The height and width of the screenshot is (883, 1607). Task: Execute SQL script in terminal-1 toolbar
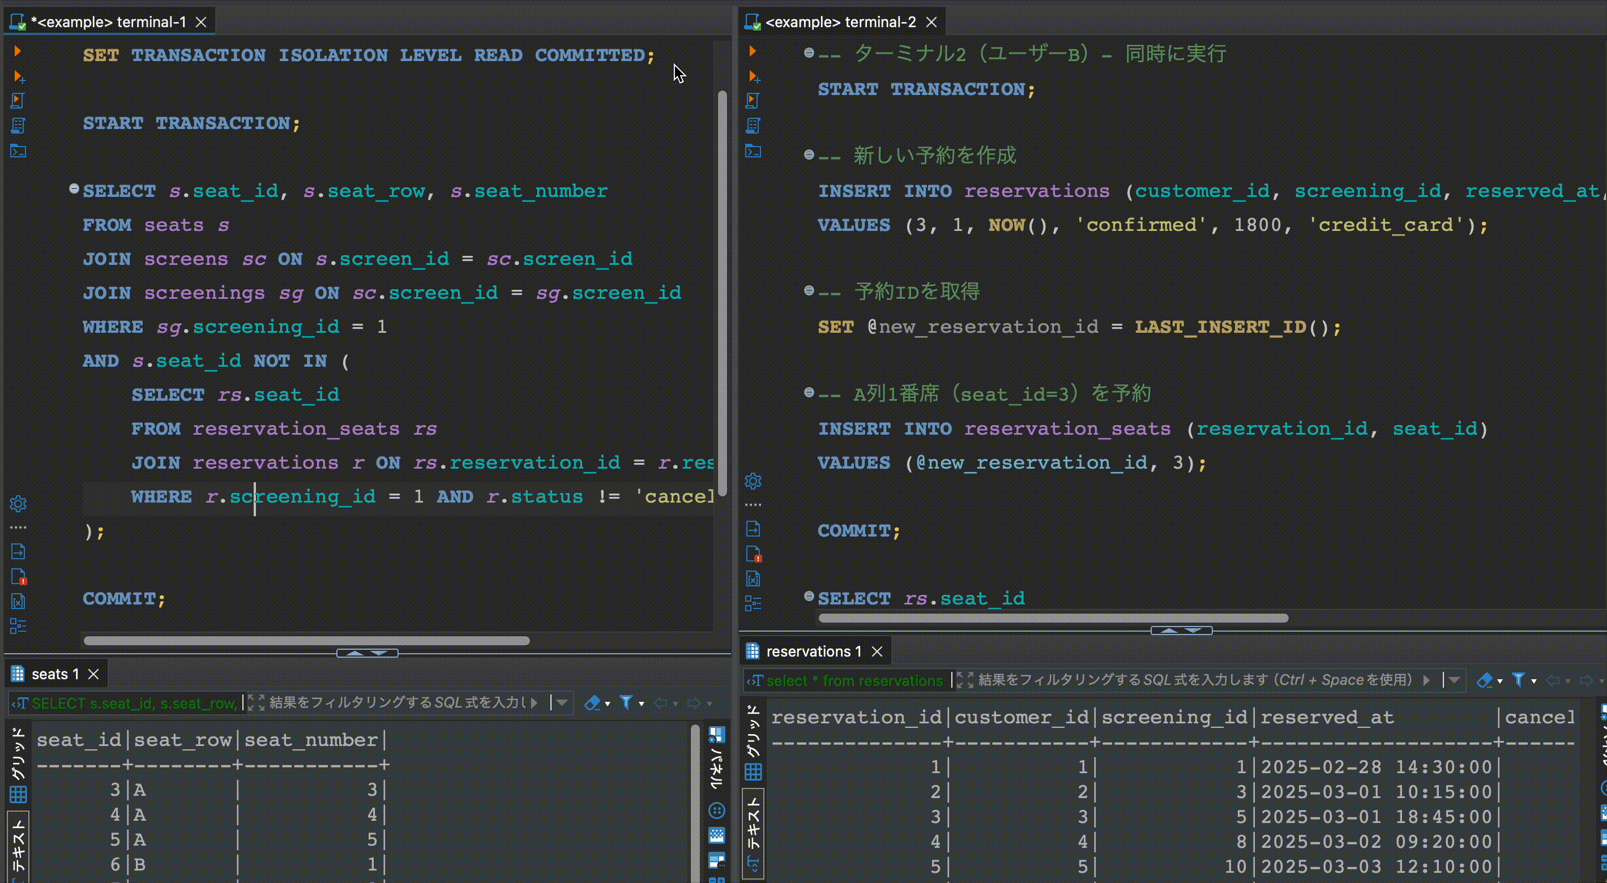18,101
